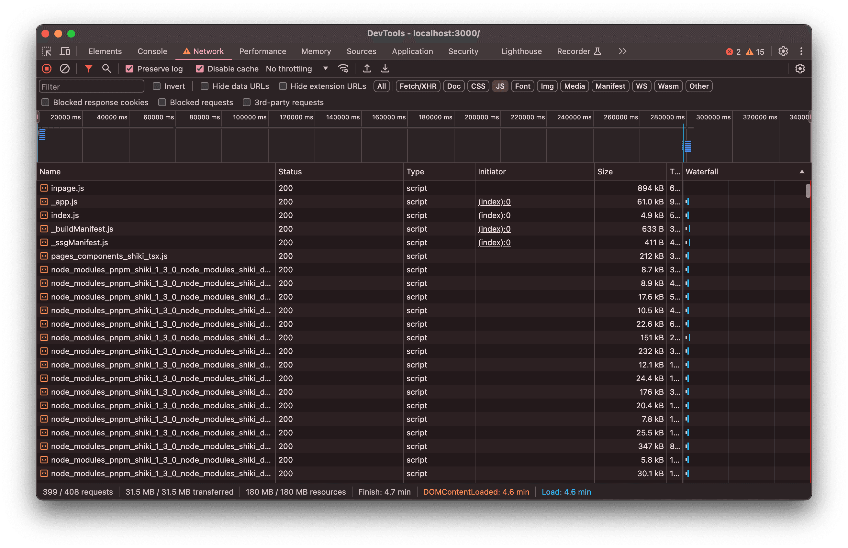Filter by Font requests

point(522,86)
